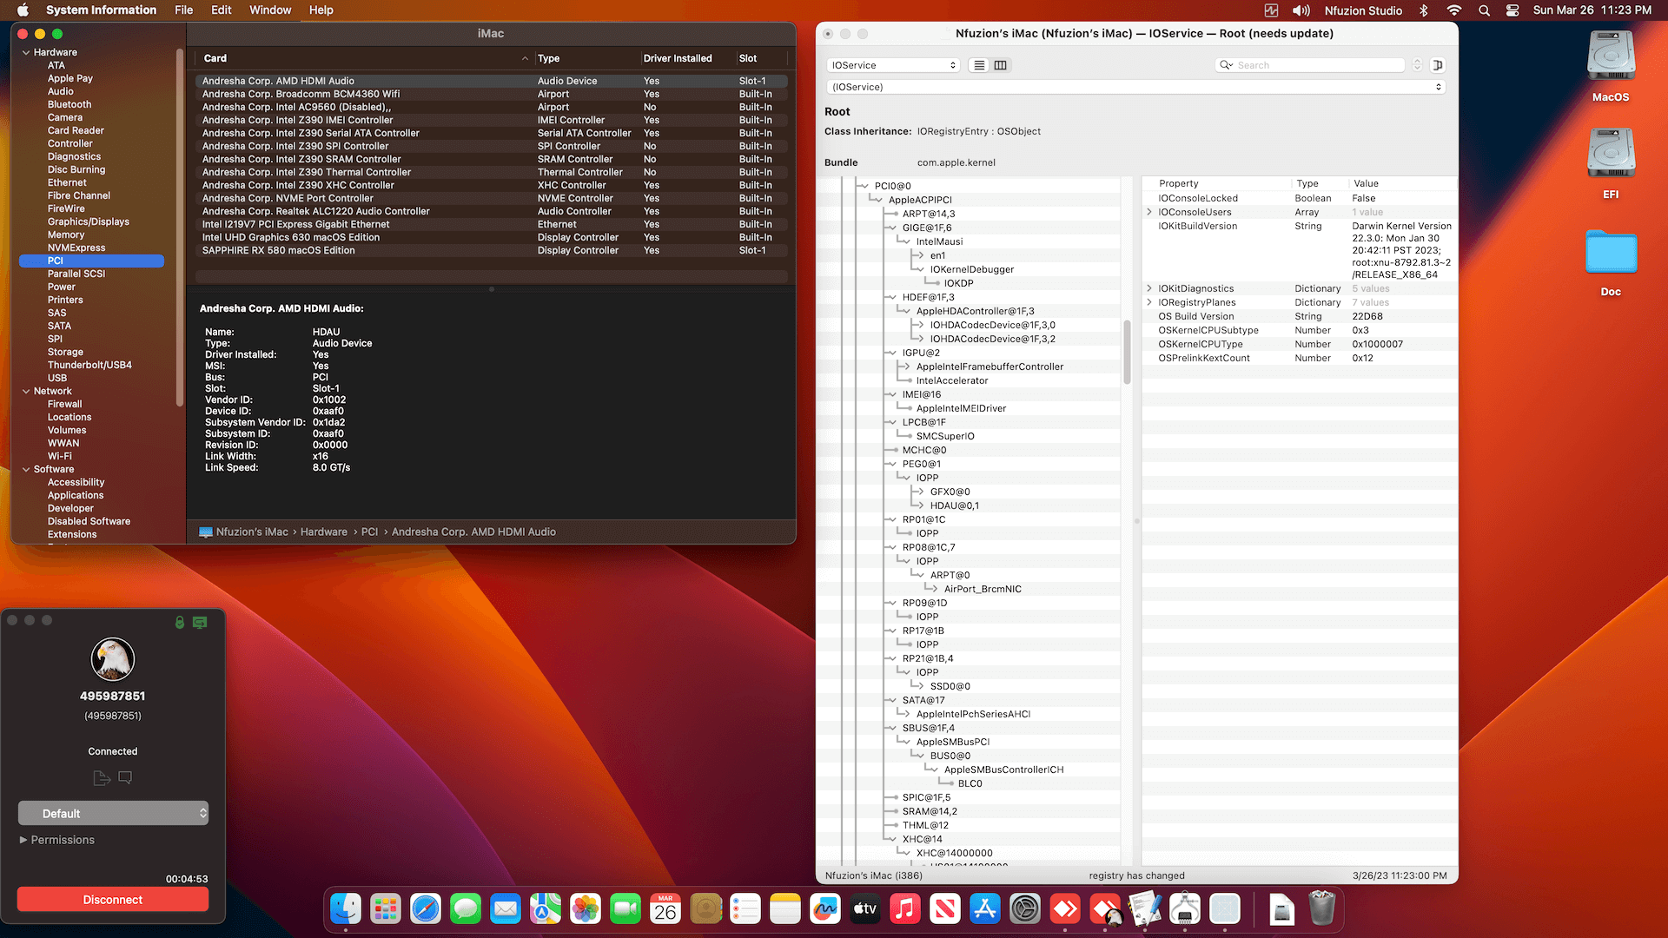
Task: Open the News app in dock
Action: [x=945, y=909]
